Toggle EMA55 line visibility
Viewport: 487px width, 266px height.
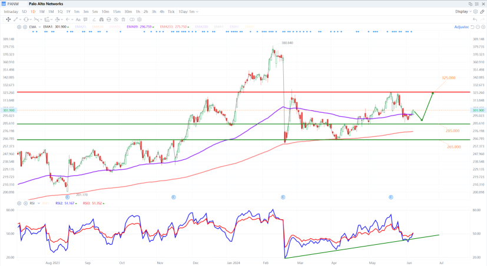point(115,27)
